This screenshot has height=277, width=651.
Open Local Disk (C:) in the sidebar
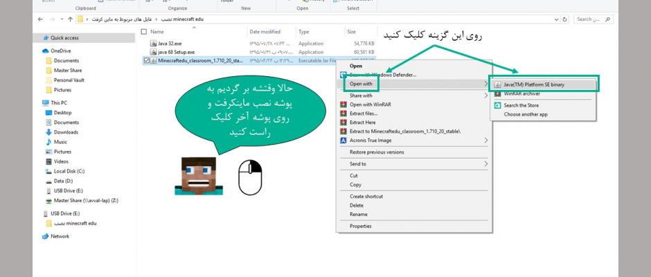[69, 171]
